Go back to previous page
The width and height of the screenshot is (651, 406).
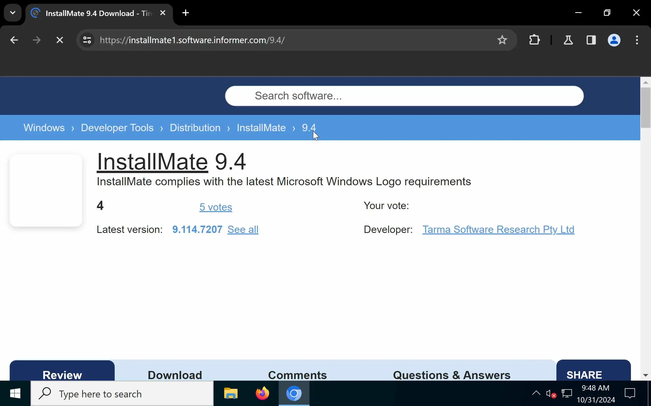point(14,40)
